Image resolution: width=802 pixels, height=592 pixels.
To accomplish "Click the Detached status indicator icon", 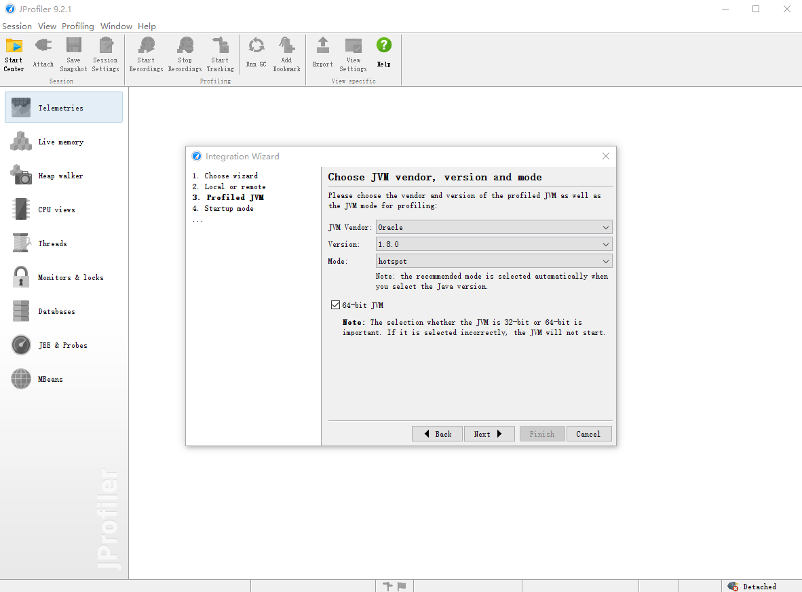I will click(733, 587).
